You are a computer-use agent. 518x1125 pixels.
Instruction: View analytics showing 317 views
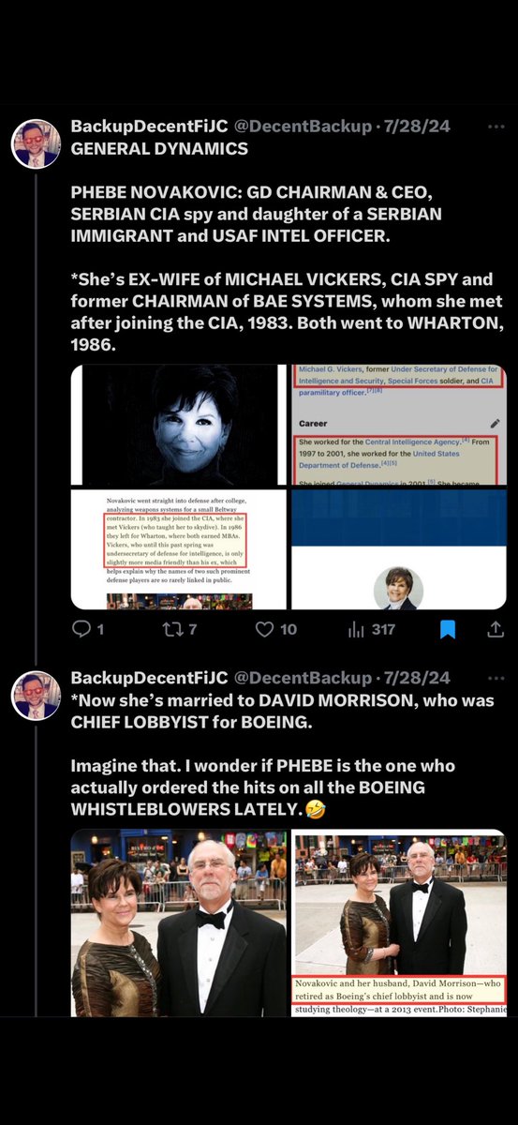(x=371, y=629)
